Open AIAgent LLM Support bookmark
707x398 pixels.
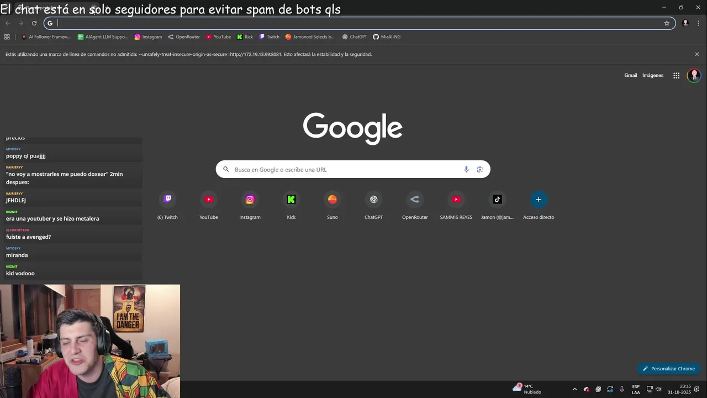pyautogui.click(x=103, y=37)
